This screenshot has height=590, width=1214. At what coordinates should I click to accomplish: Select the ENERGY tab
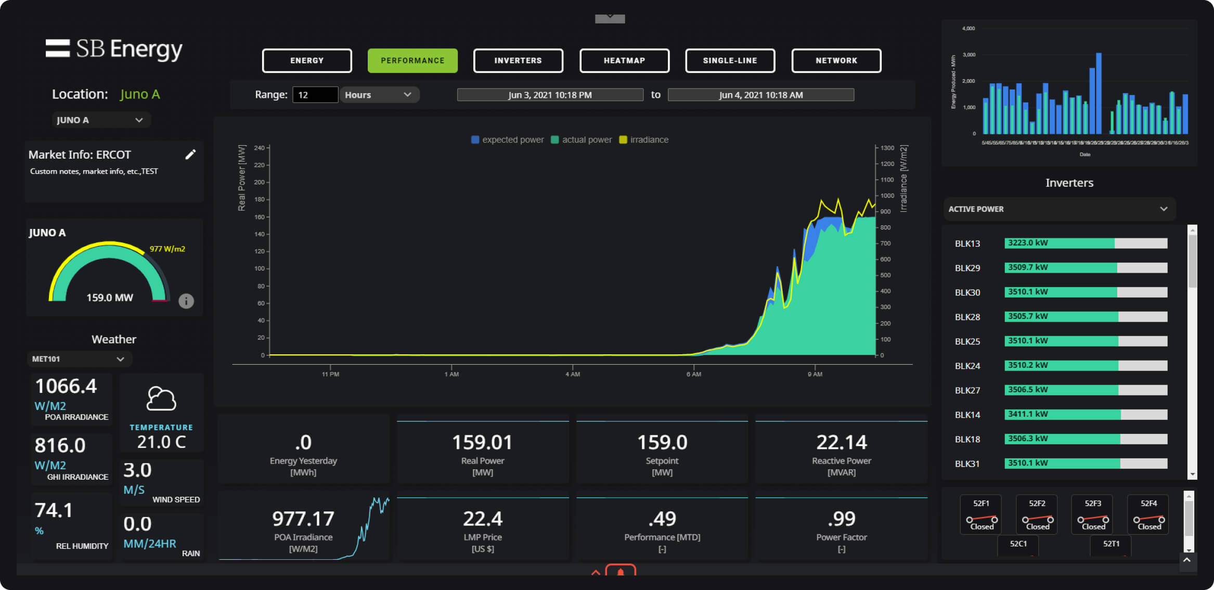(x=306, y=60)
